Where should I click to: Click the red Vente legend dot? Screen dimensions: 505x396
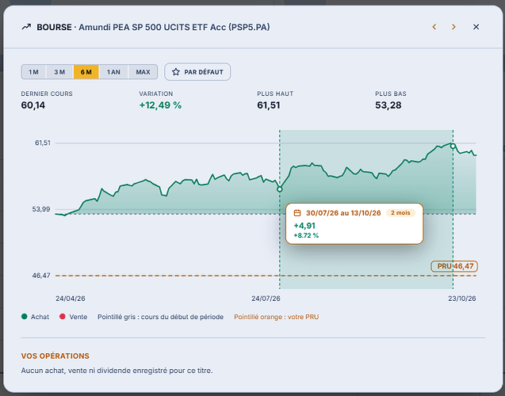(63, 317)
